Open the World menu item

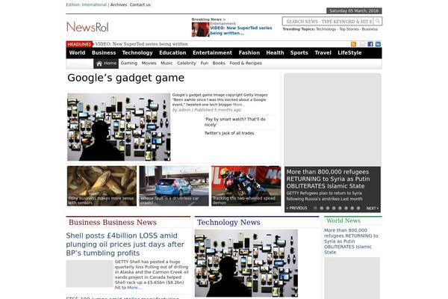(77, 53)
